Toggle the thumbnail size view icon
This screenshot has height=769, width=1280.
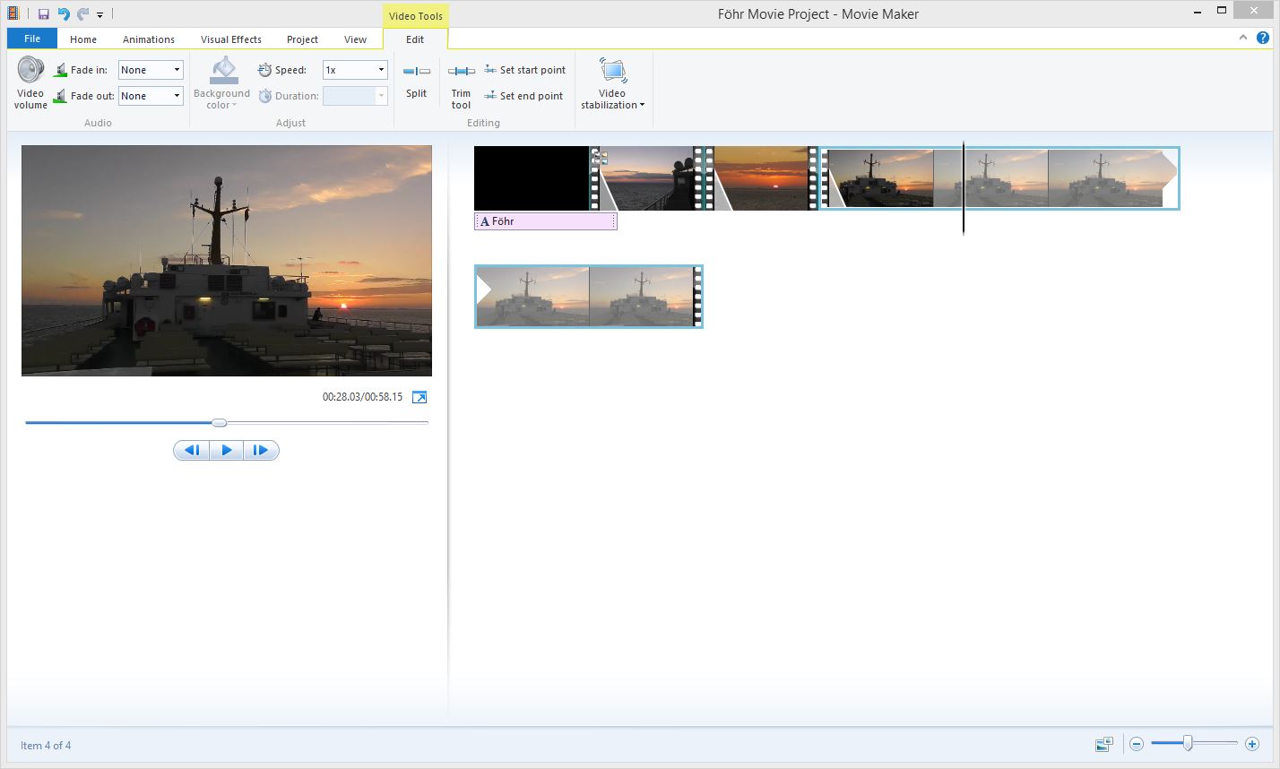(1103, 744)
